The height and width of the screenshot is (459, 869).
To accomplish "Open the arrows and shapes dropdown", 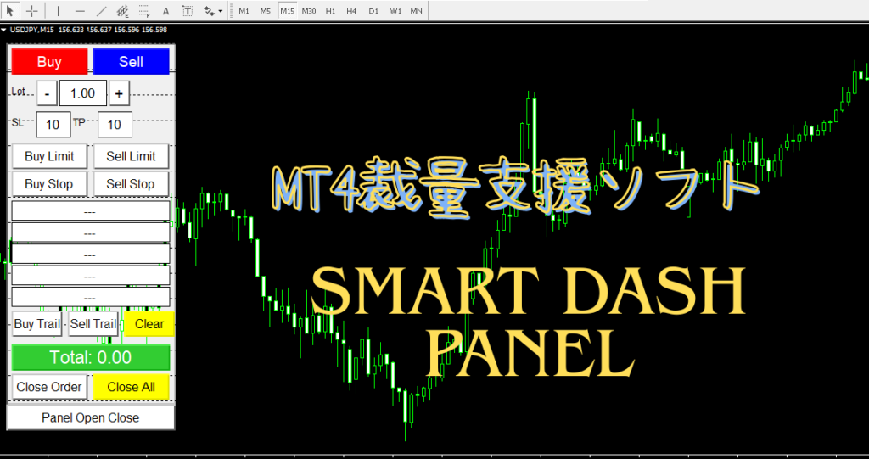I will (x=213, y=11).
